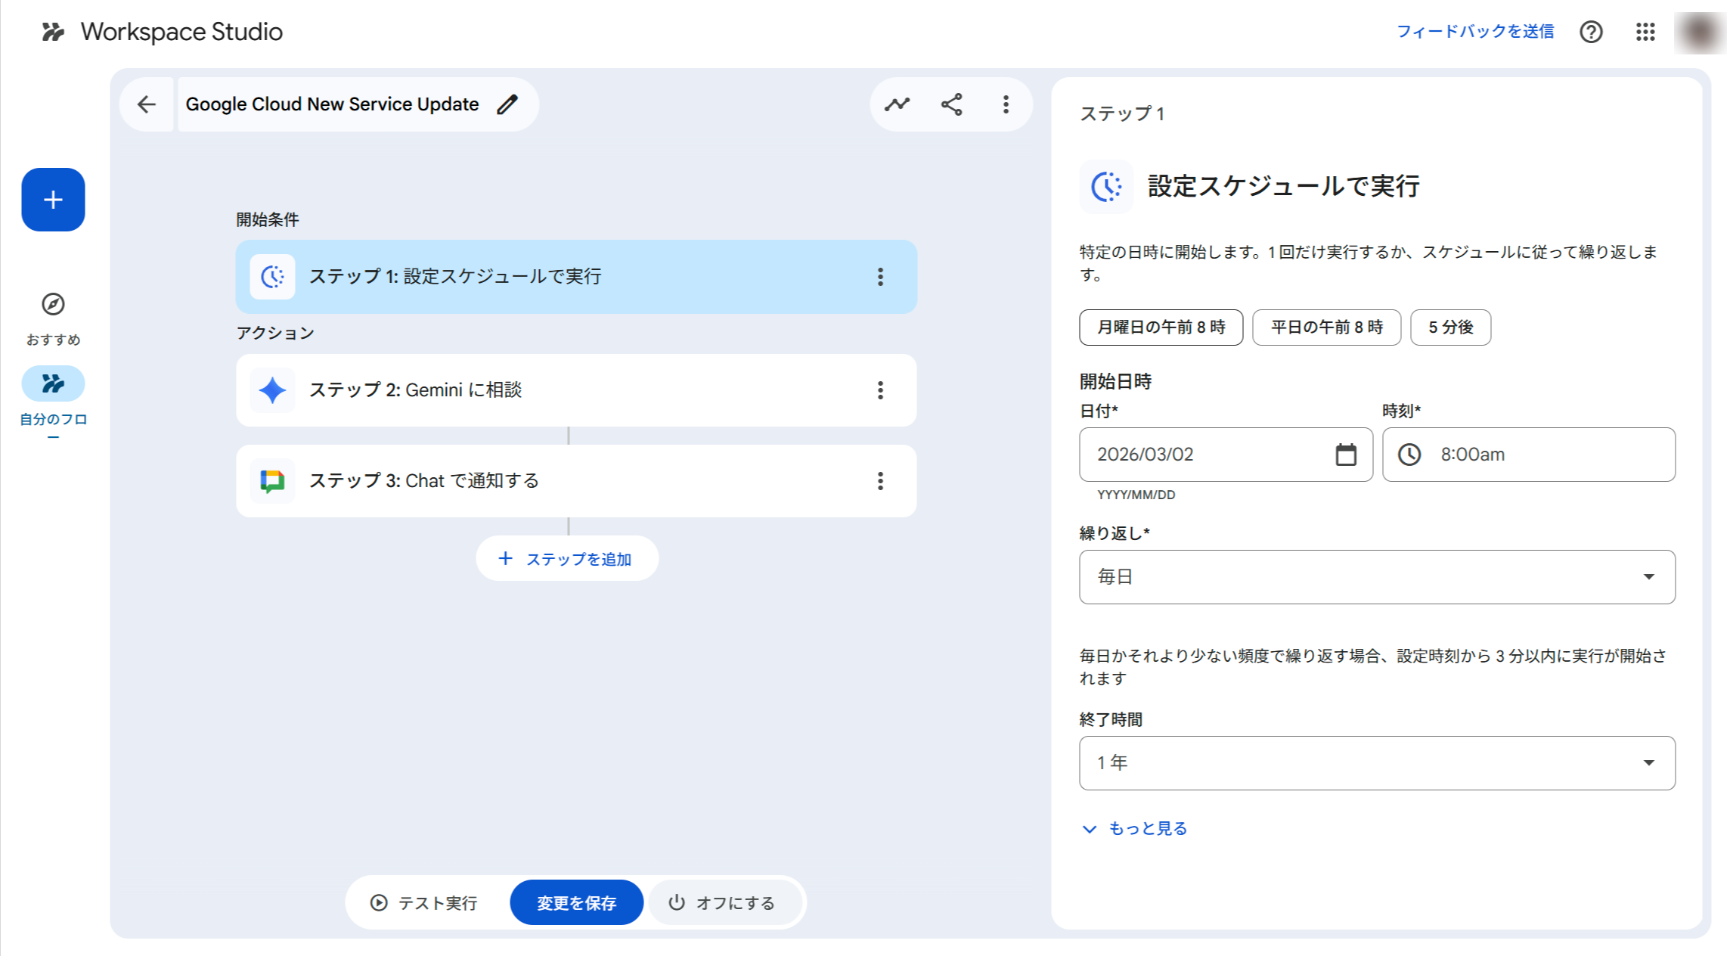Open 終了時間 dropdown showing 1 年
This screenshot has width=1730, height=956.
point(1377,763)
